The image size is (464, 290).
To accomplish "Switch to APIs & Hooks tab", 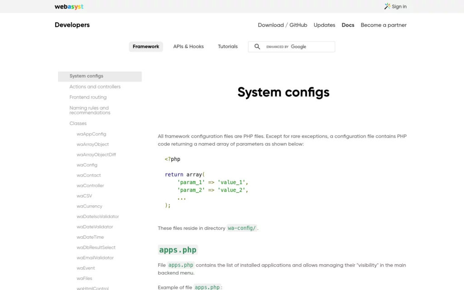I will [x=188, y=47].
